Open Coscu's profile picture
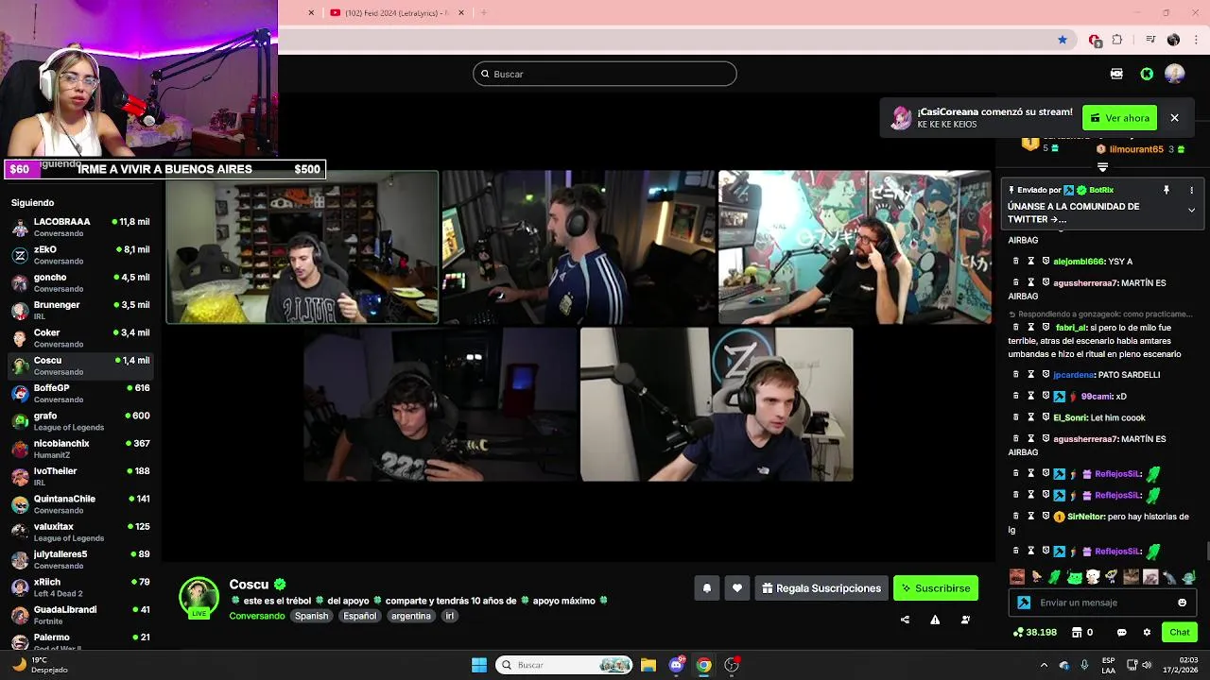The image size is (1210, 680). 199,597
